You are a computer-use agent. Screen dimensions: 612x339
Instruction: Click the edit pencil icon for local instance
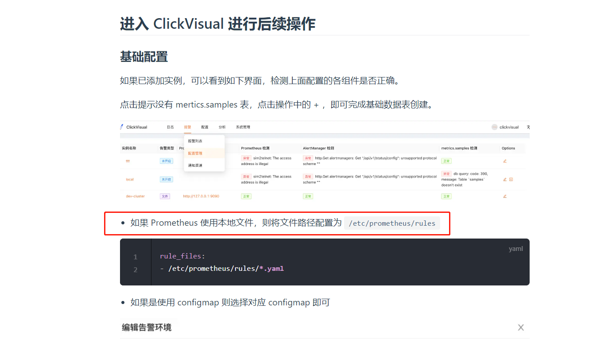click(505, 180)
